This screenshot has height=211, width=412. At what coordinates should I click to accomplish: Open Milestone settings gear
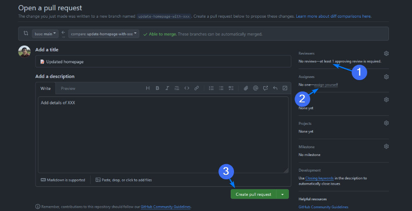(x=386, y=147)
